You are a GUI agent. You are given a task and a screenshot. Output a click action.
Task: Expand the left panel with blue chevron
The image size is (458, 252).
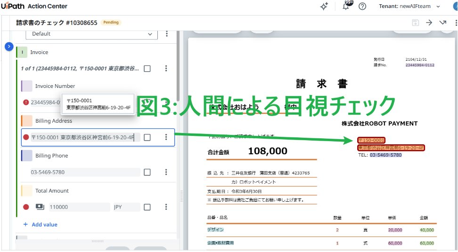coord(9,47)
